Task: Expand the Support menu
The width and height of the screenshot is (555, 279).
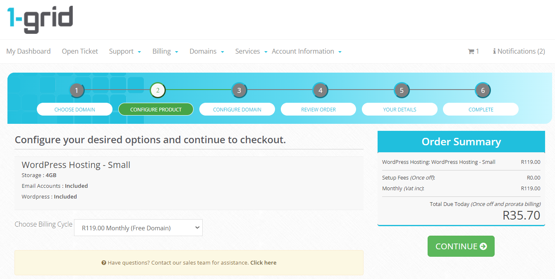Action: point(125,51)
